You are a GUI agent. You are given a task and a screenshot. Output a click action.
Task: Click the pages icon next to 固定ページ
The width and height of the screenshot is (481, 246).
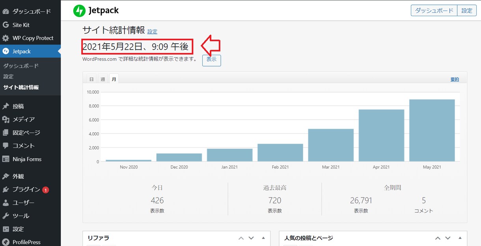(x=6, y=133)
